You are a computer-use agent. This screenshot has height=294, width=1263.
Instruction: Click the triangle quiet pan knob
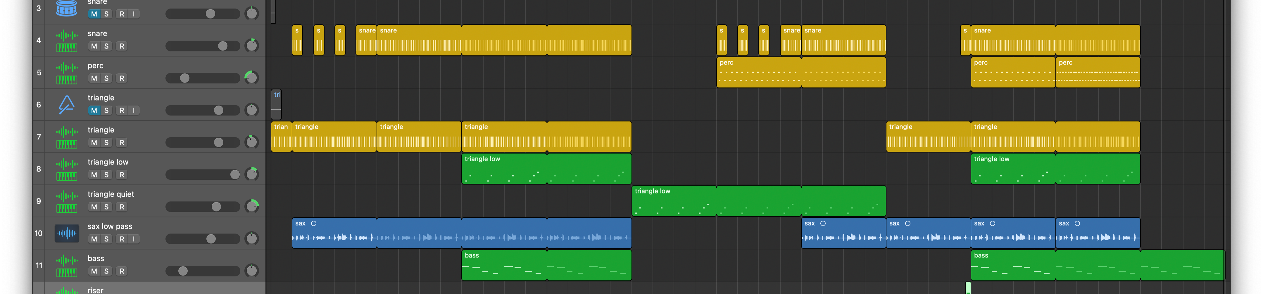point(251,206)
